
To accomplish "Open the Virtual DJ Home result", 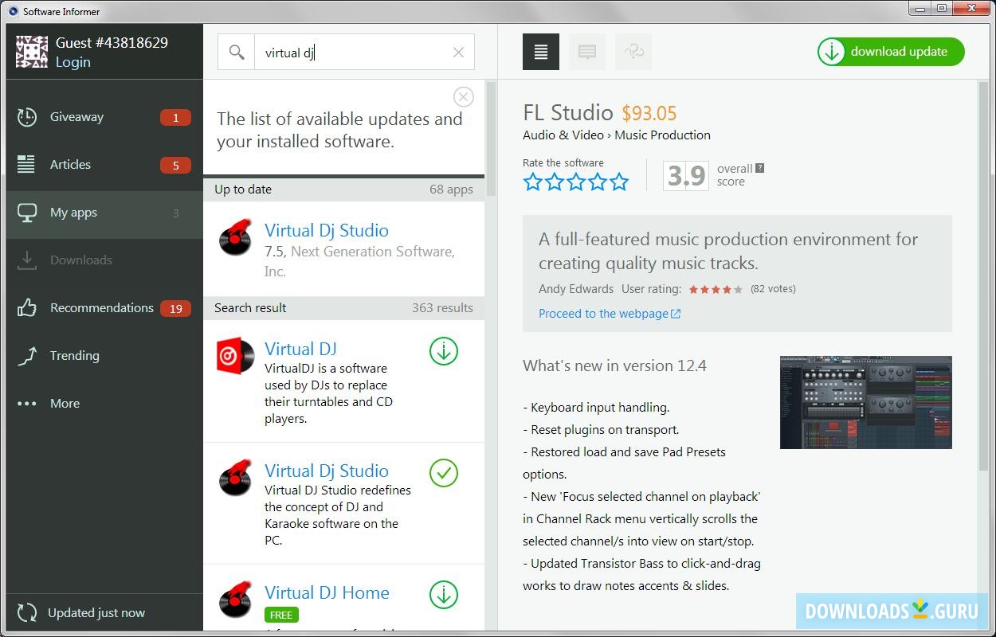I will coord(327,592).
